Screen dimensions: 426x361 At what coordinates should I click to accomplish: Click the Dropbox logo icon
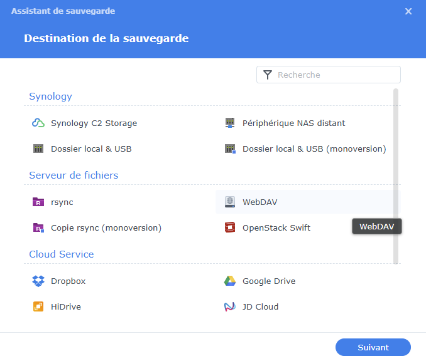[38, 281]
